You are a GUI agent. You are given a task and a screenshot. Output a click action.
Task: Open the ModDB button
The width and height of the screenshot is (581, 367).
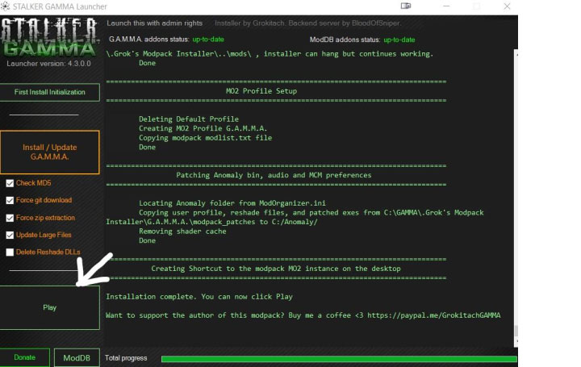[77, 357]
